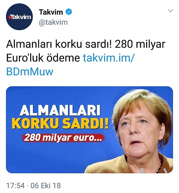Open the Takvim display name

click(51, 12)
